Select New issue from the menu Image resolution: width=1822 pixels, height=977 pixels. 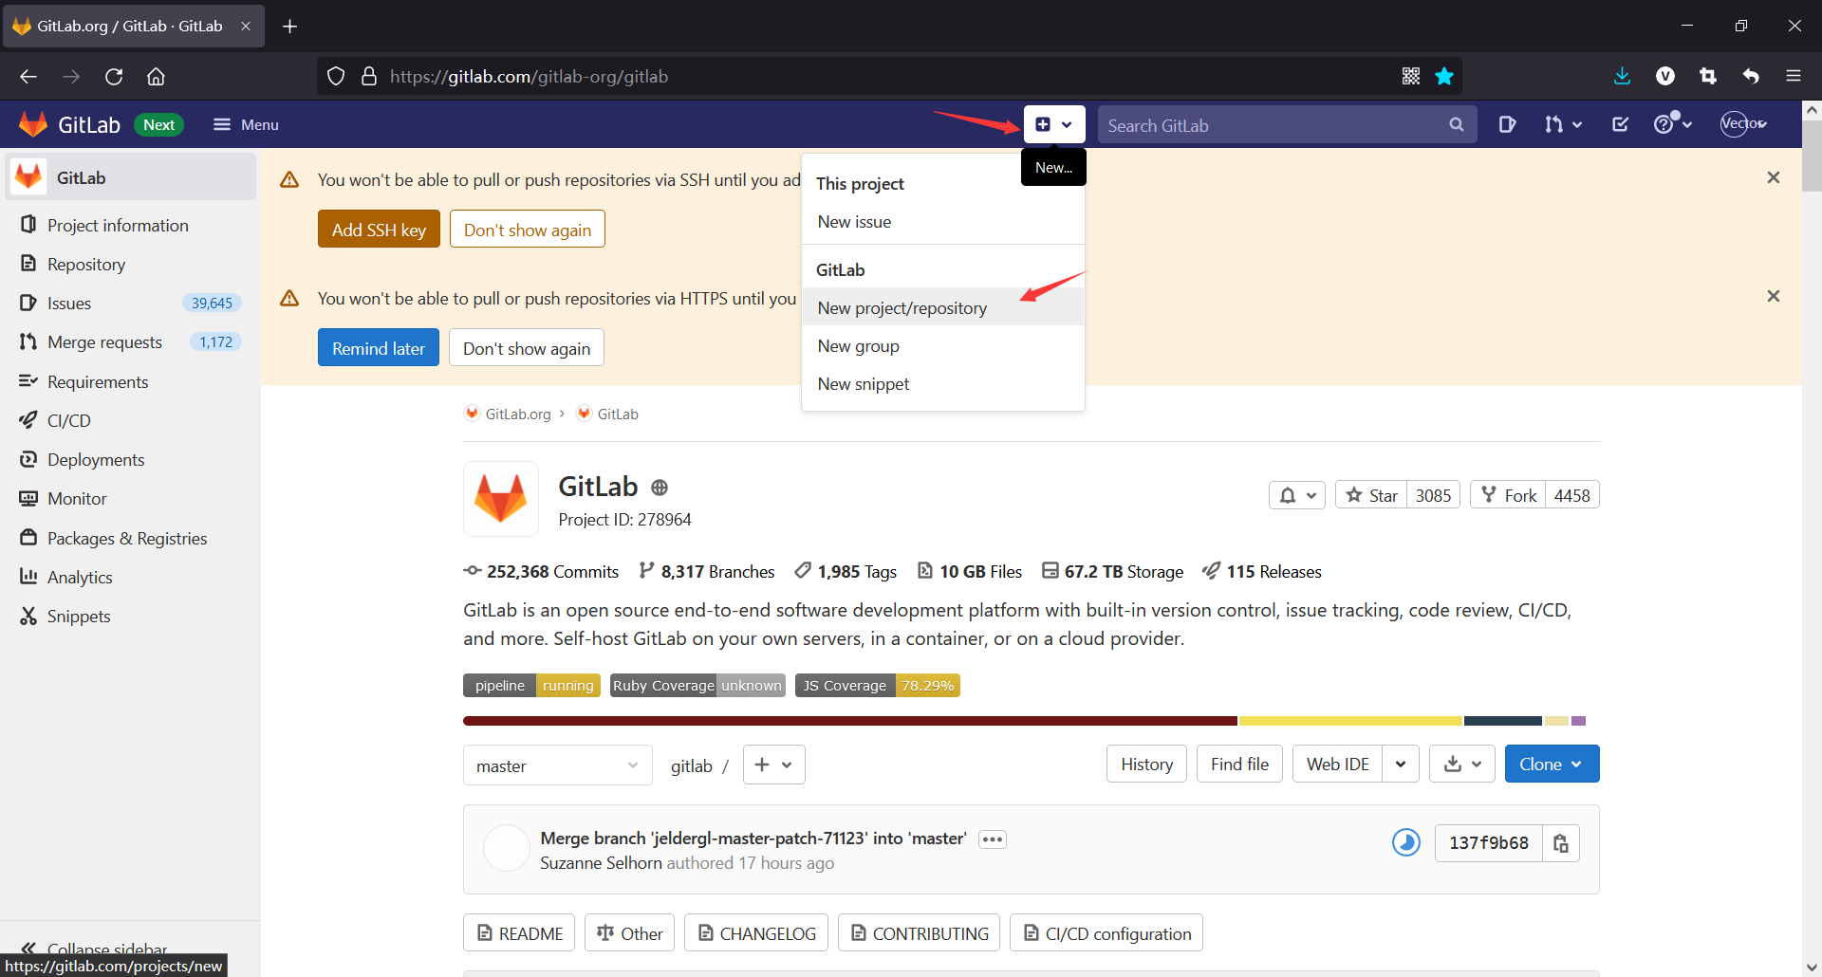(x=943, y=222)
